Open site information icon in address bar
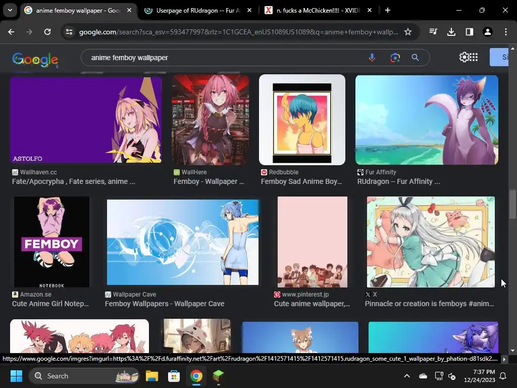This screenshot has height=388, width=517. coord(69,32)
